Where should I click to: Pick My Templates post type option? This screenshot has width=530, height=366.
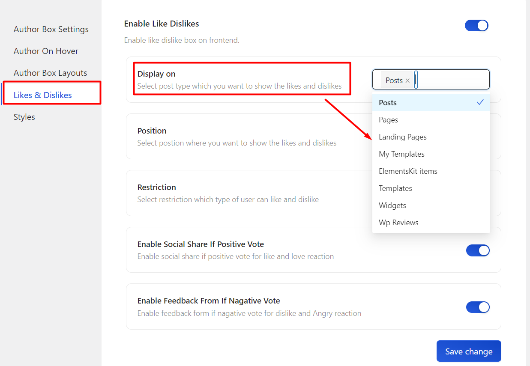pyautogui.click(x=401, y=154)
